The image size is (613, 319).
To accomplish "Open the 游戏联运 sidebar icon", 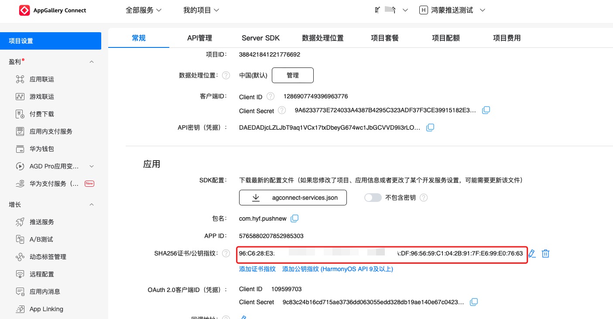I will (20, 97).
